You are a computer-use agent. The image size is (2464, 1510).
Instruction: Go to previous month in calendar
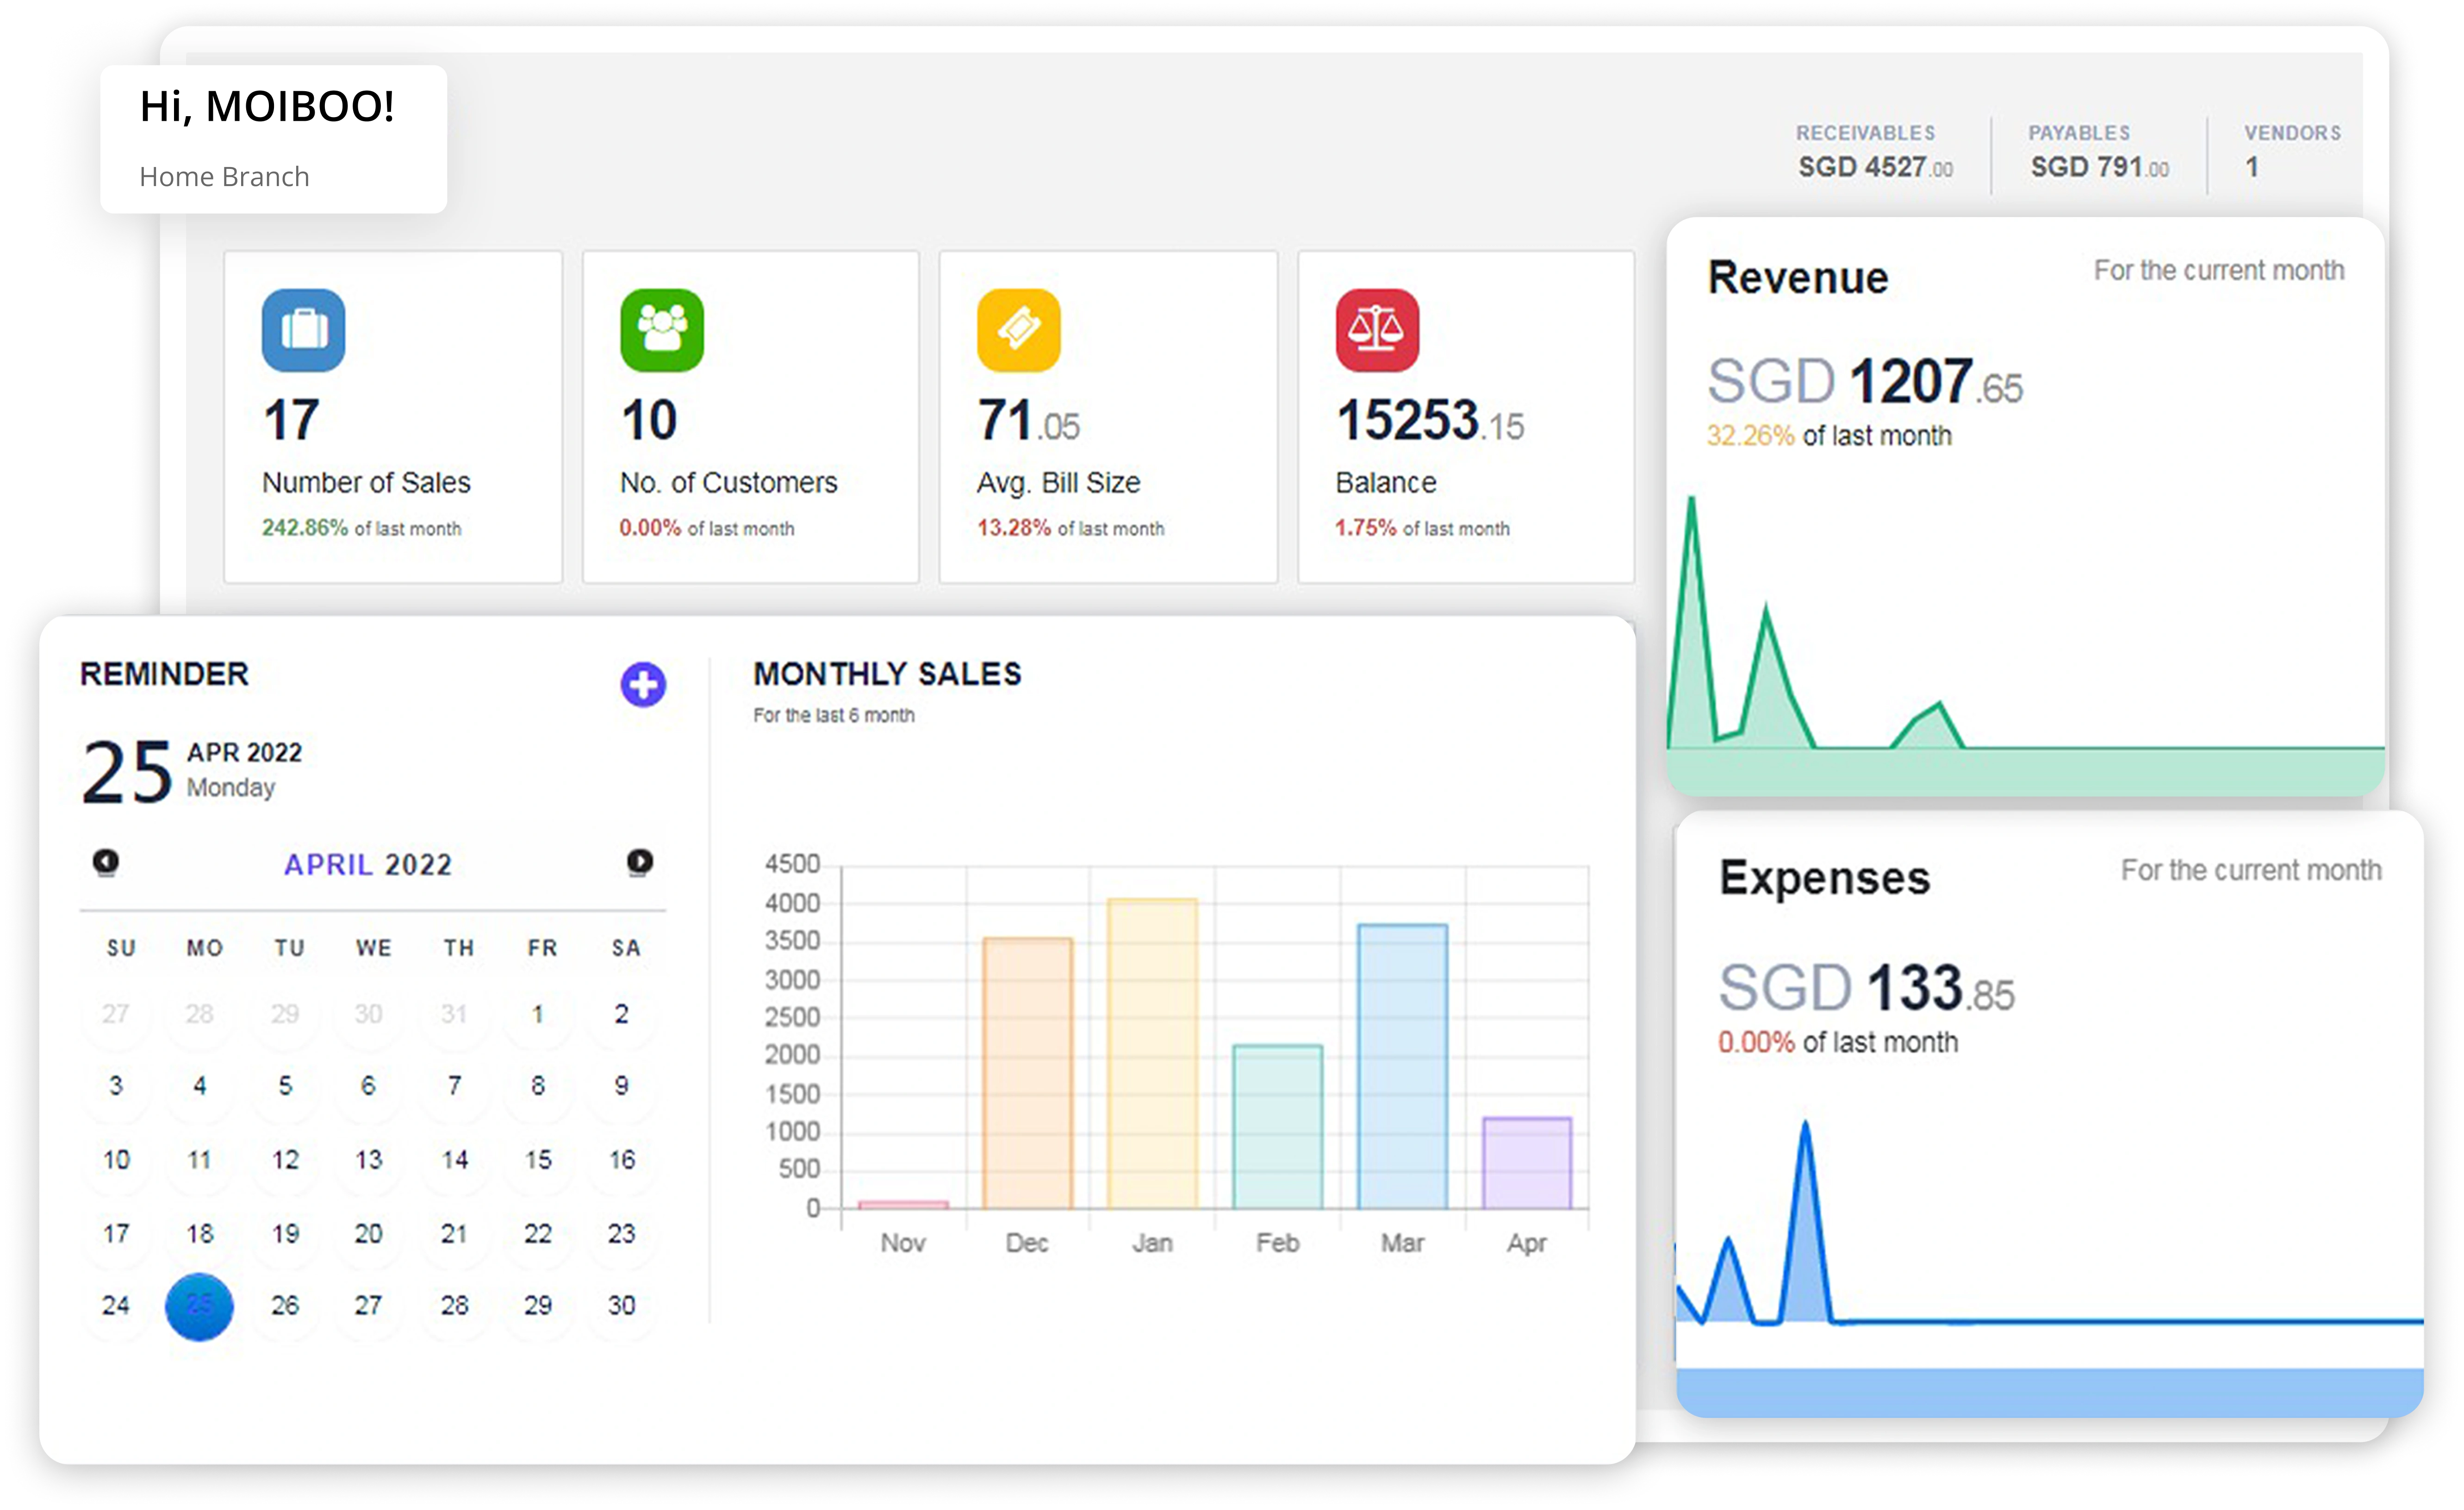click(105, 861)
